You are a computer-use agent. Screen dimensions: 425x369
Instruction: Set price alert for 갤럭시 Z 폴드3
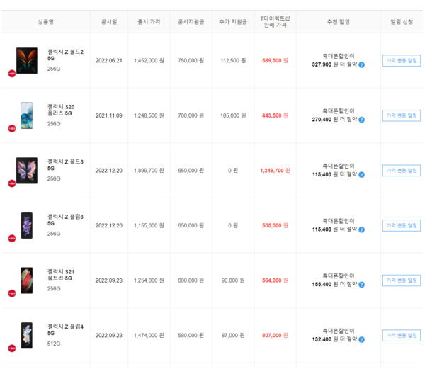pyautogui.click(x=402, y=171)
